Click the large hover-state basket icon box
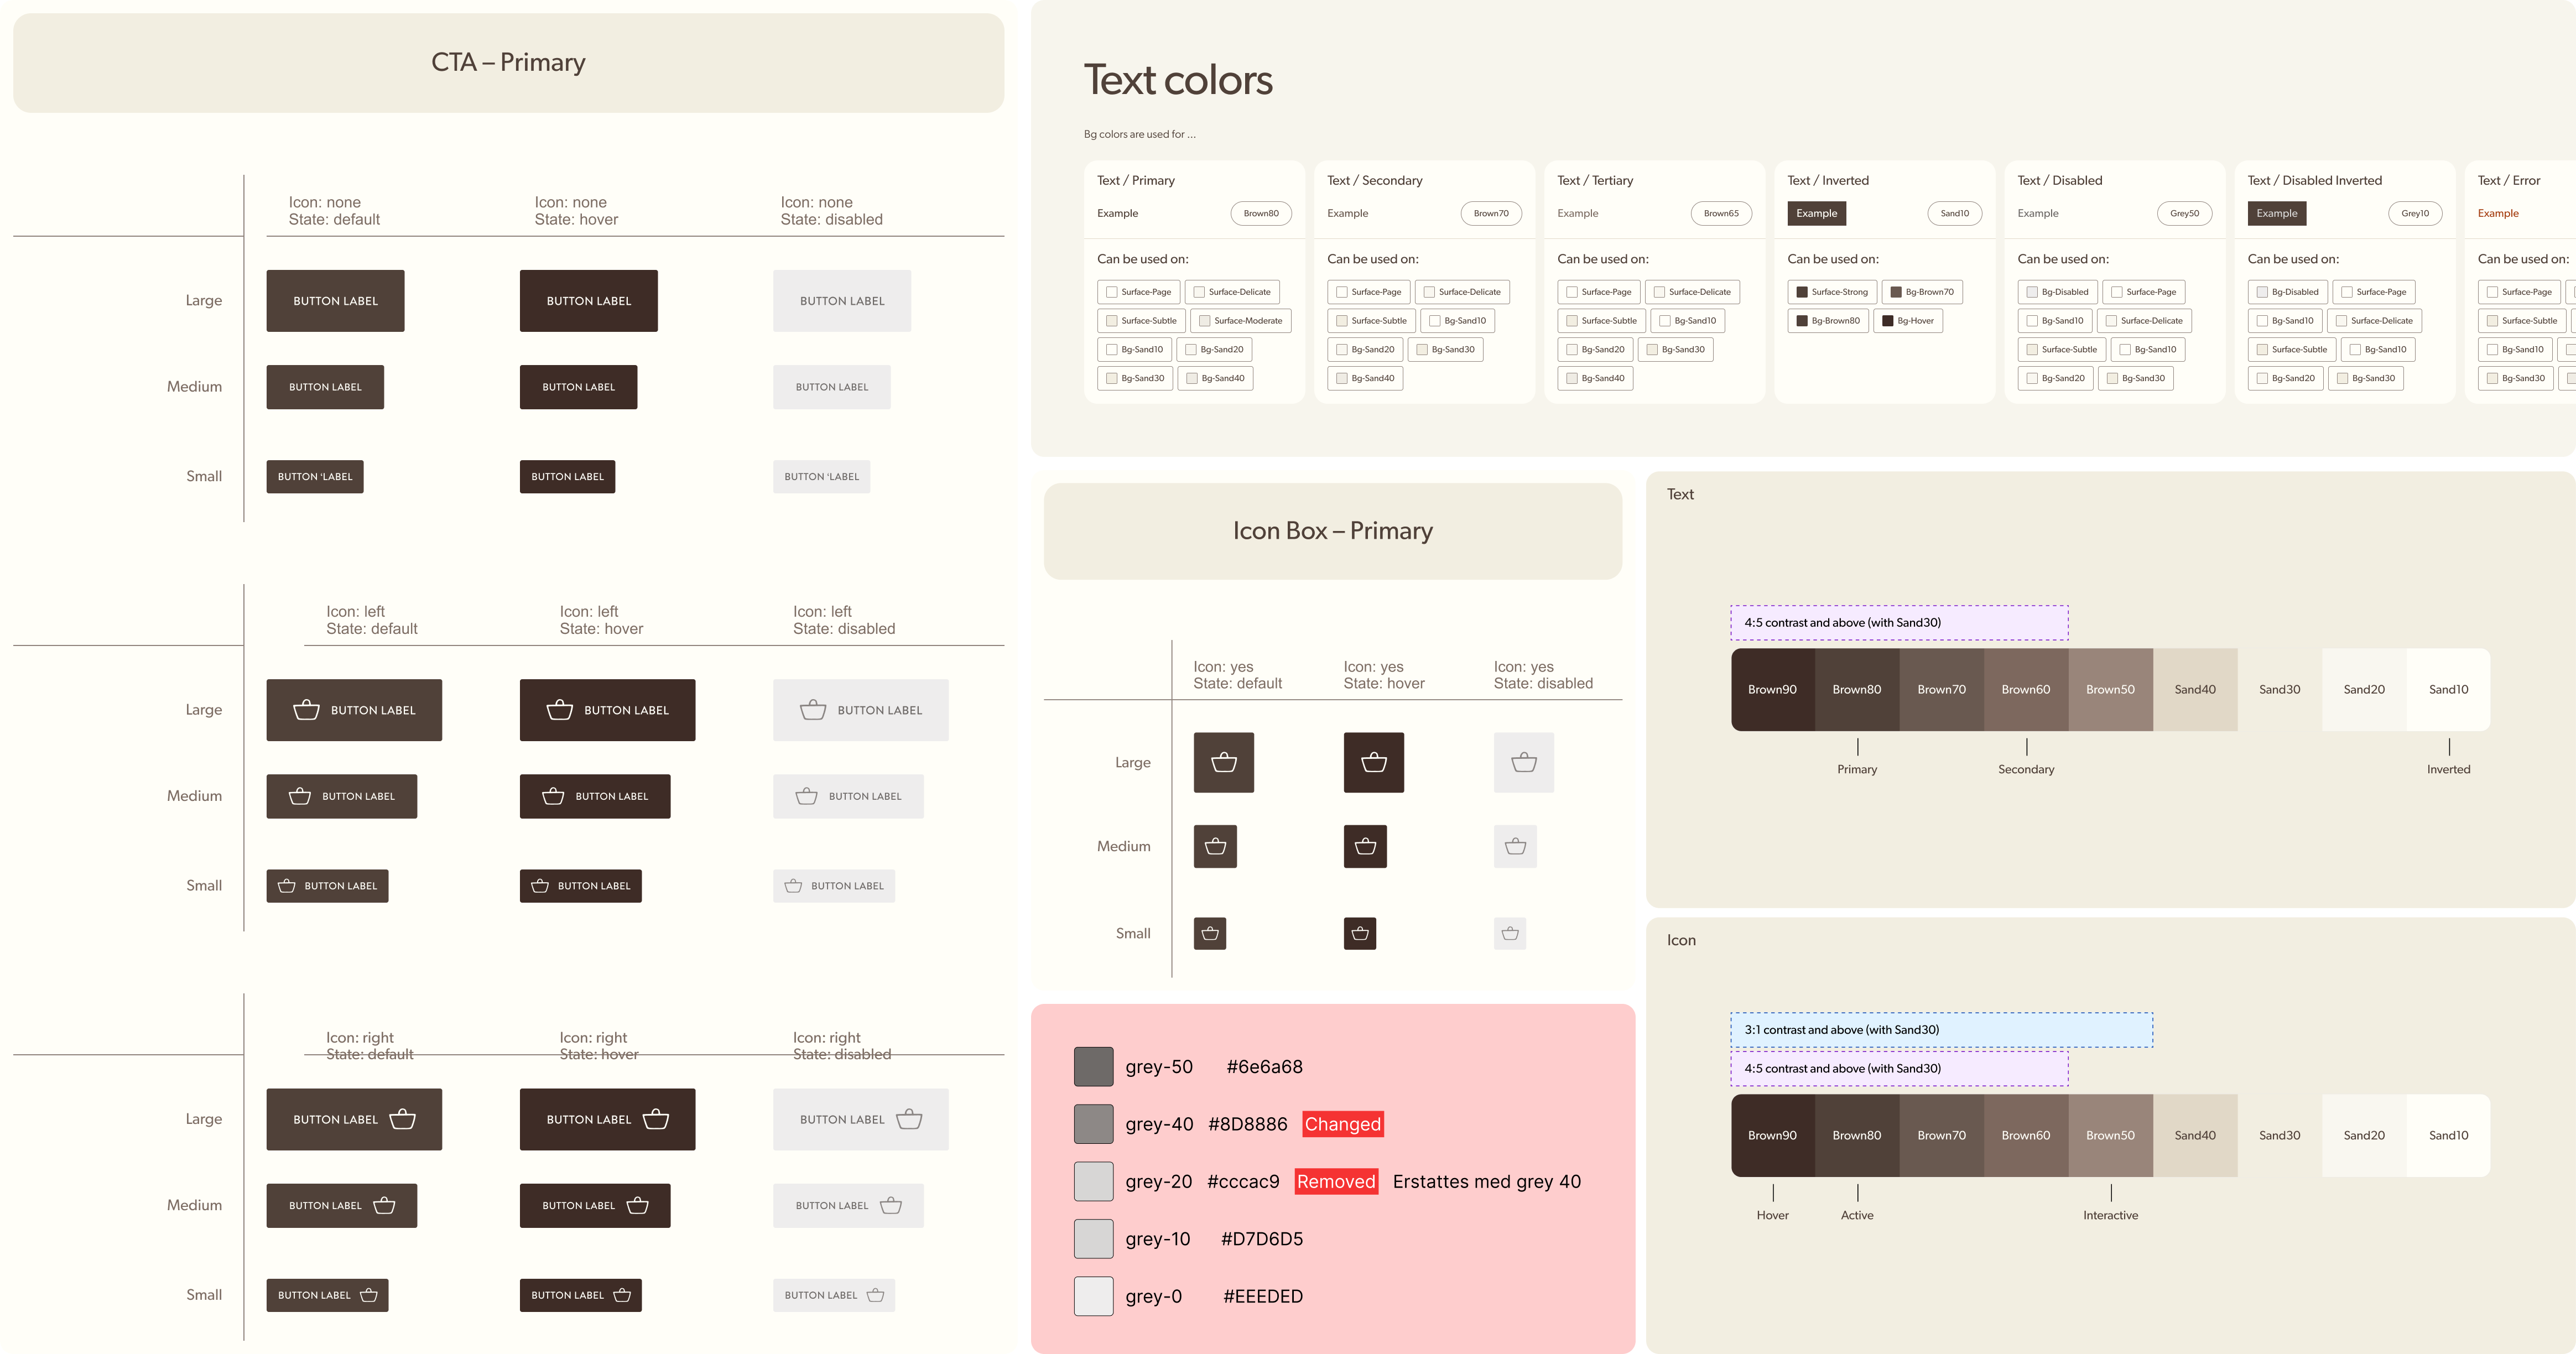 [1373, 762]
